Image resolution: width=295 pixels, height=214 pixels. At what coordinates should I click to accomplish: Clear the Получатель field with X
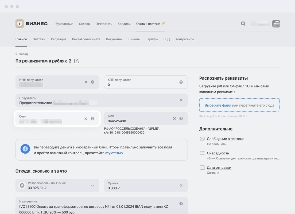pyautogui.click(x=181, y=100)
